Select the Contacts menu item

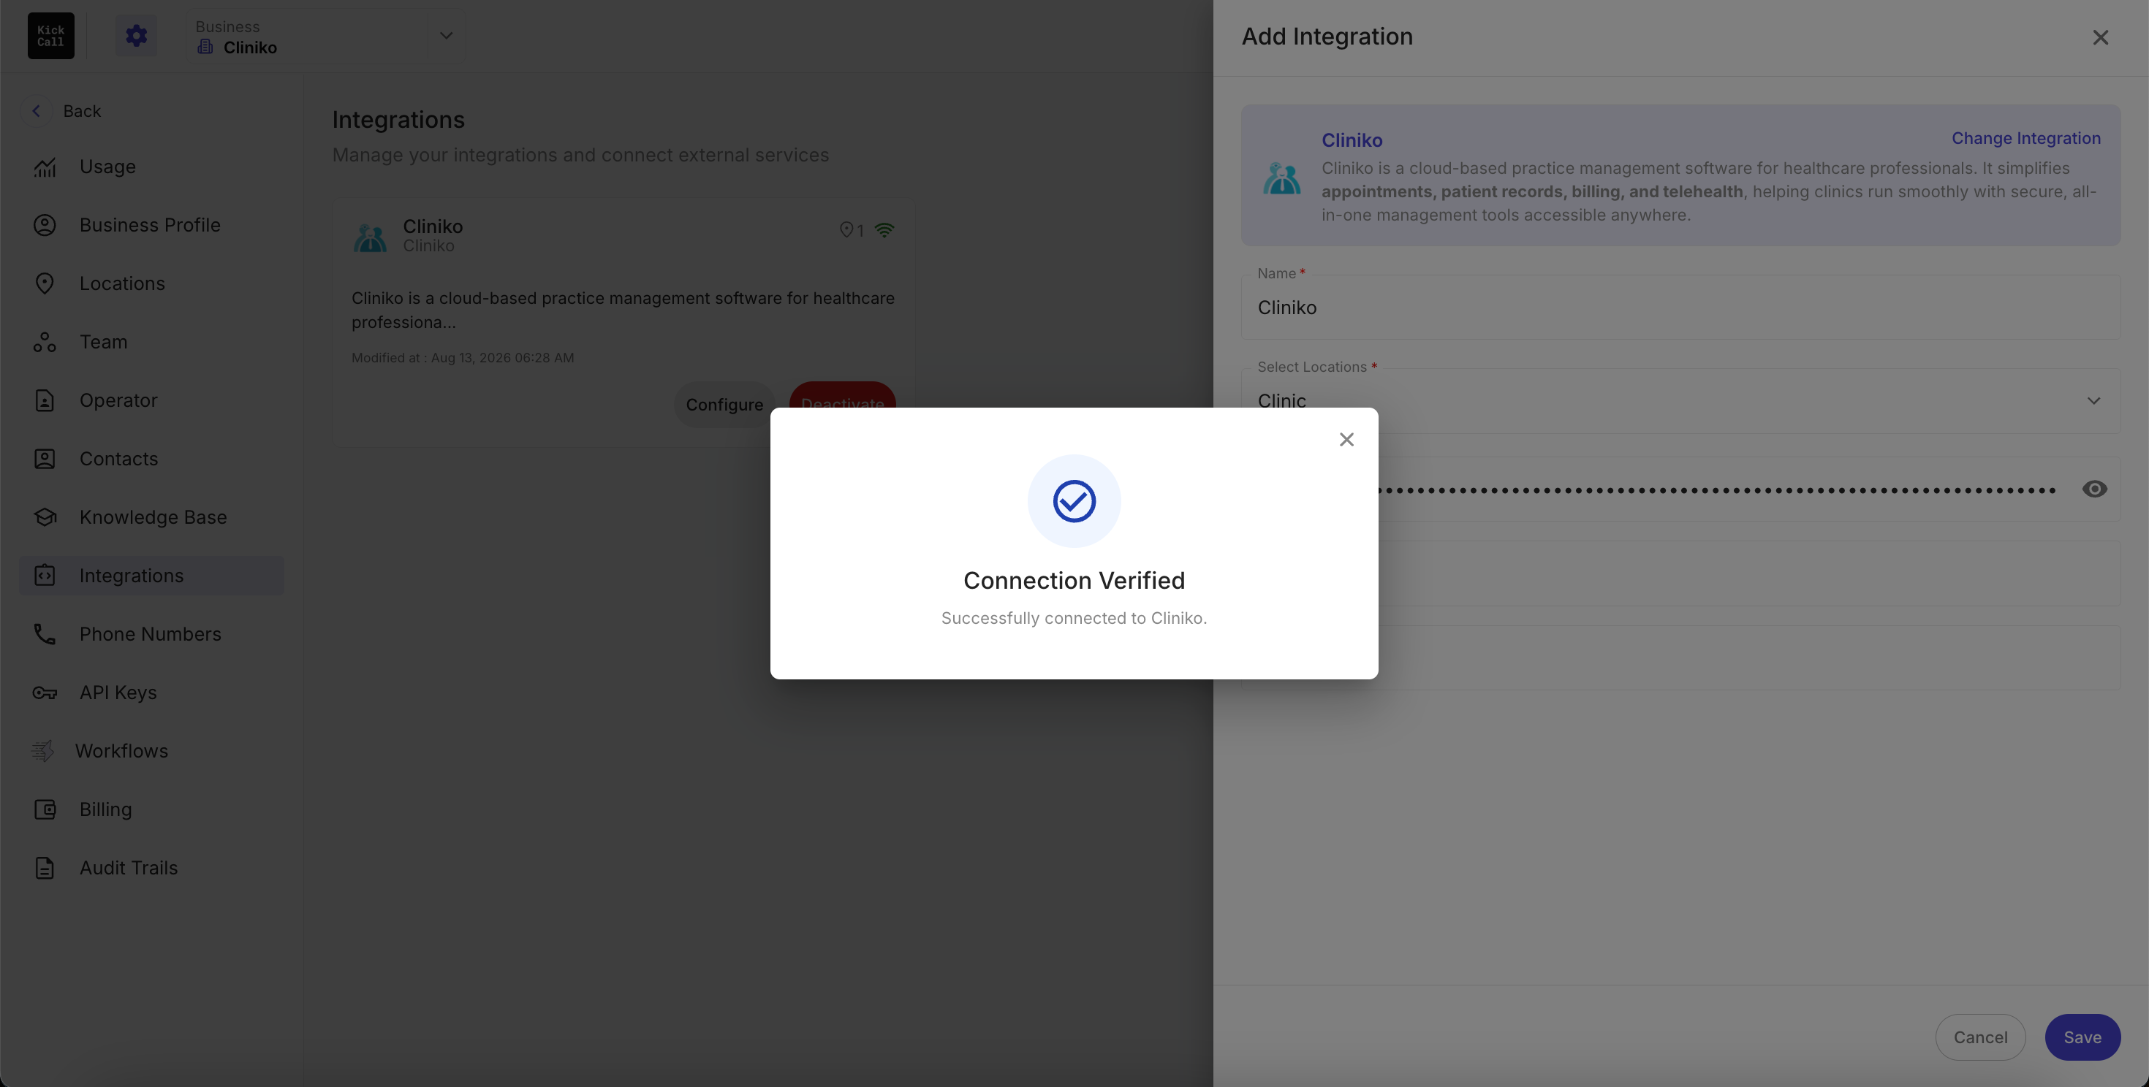(x=152, y=459)
